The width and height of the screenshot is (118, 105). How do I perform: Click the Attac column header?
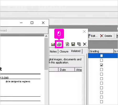point(78,70)
